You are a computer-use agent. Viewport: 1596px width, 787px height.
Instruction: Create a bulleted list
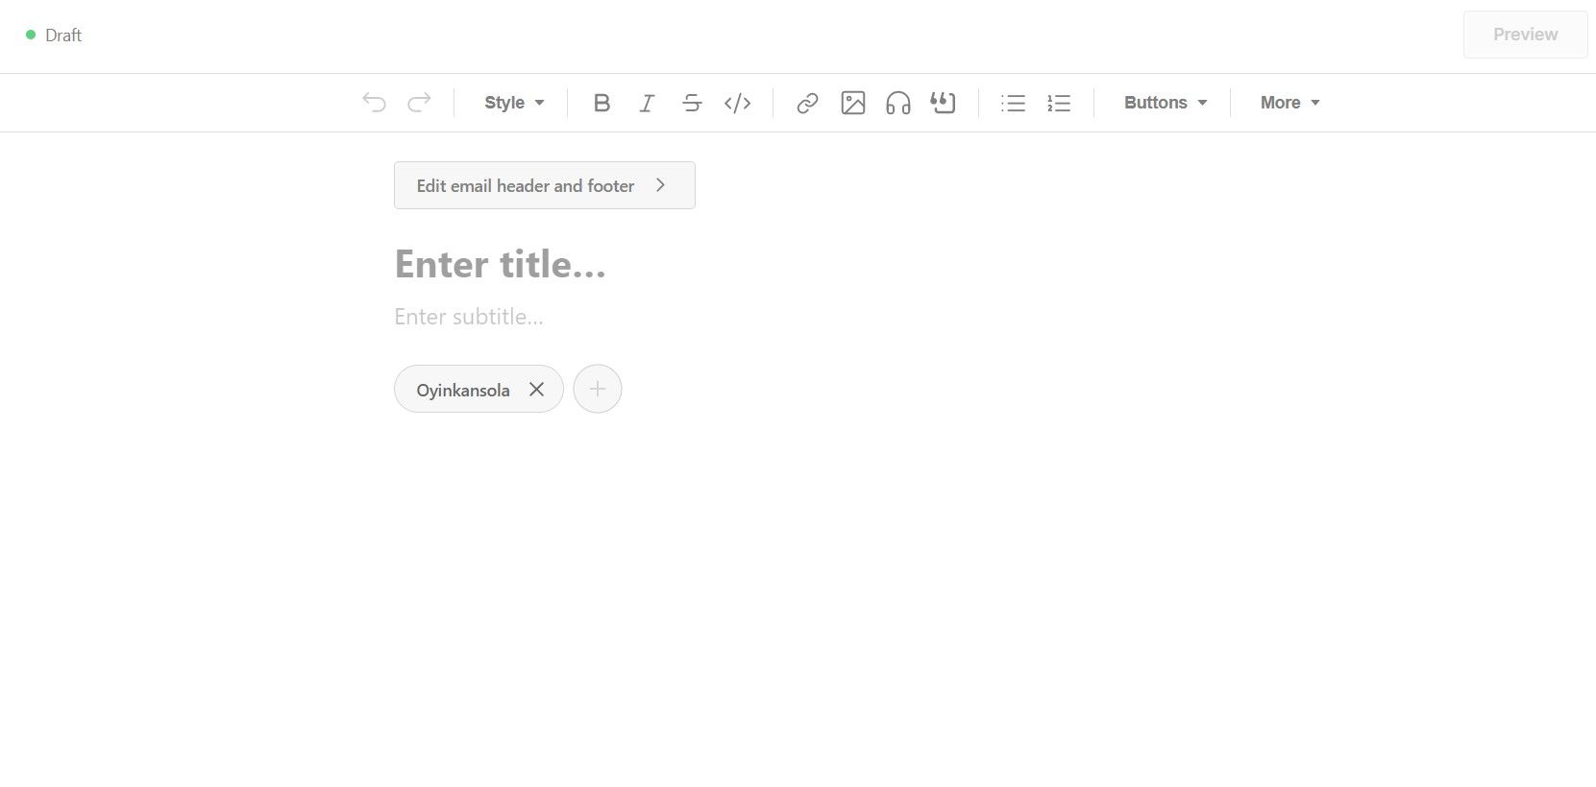click(1014, 103)
